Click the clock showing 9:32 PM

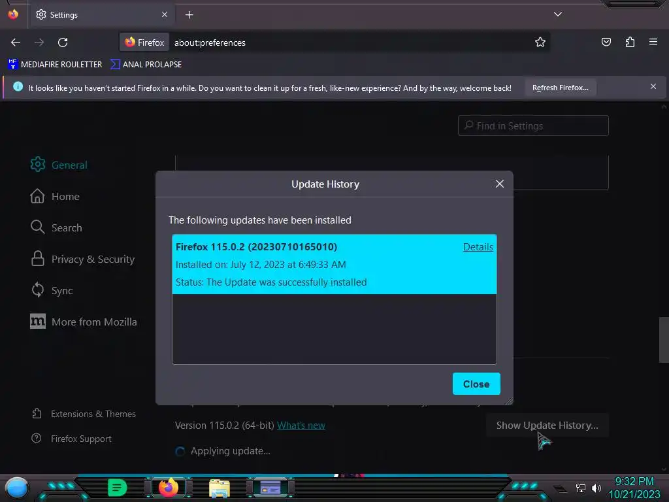pyautogui.click(x=634, y=481)
